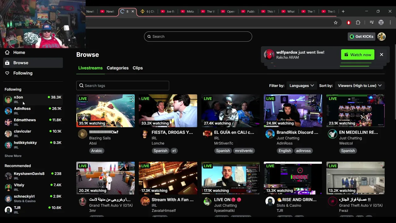Close the active Kick browser tab
The width and height of the screenshot is (396, 223).
(x=133, y=11)
